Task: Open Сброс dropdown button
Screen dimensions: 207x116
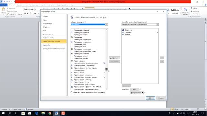Action: [135, 89]
